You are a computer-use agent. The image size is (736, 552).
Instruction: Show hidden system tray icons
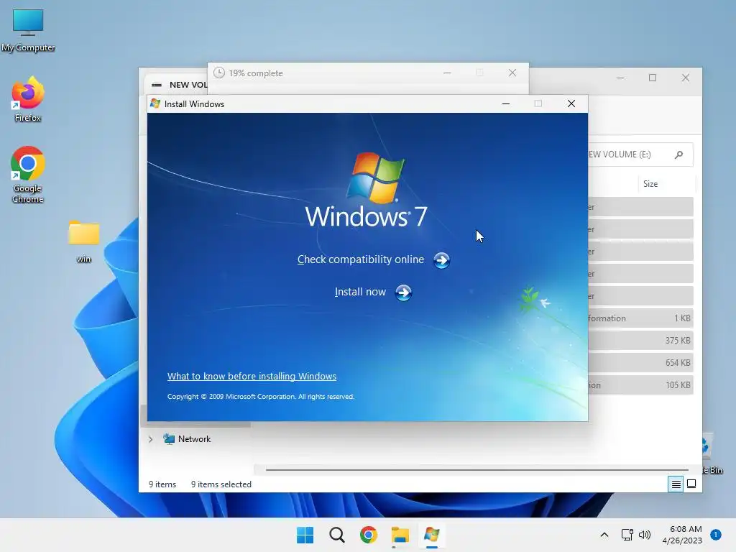[604, 535]
